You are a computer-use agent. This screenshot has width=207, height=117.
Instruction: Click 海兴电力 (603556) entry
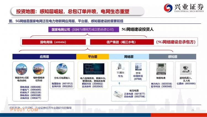(161, 84)
